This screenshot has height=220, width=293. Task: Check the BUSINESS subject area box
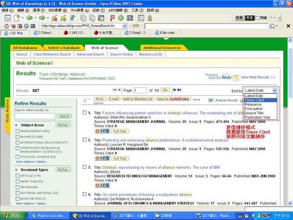point(18,137)
